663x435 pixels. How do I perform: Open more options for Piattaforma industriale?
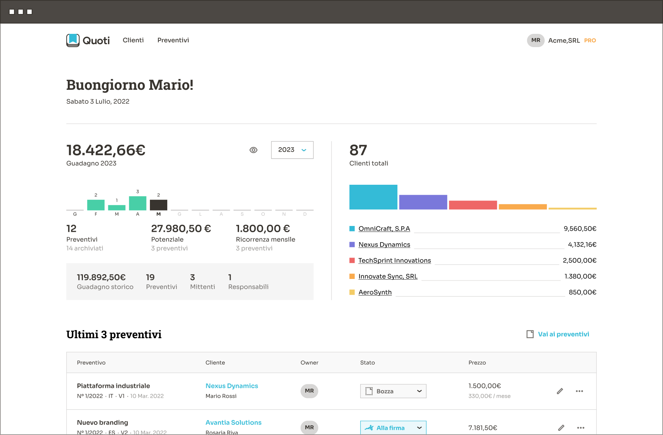[579, 391]
